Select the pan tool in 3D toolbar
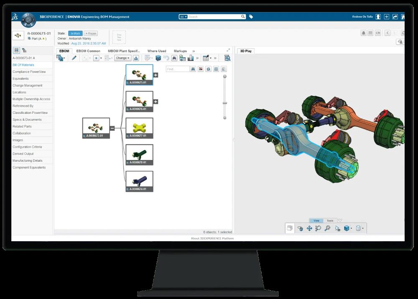The height and width of the screenshot is (299, 418). tap(309, 229)
